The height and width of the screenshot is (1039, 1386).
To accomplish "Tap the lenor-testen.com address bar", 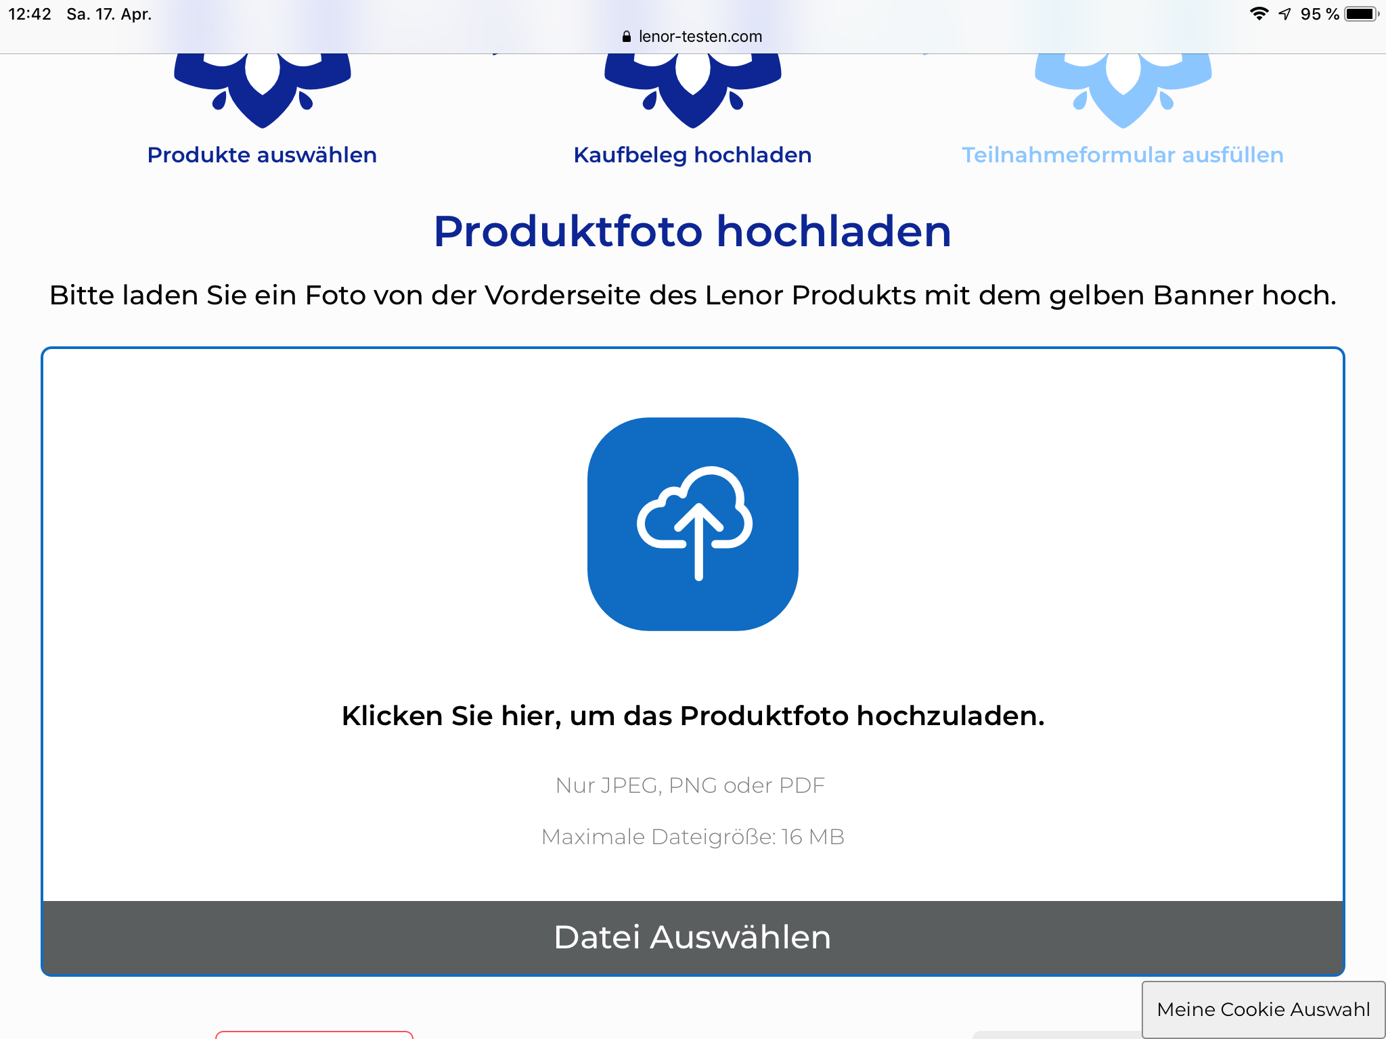I will coord(693,37).
